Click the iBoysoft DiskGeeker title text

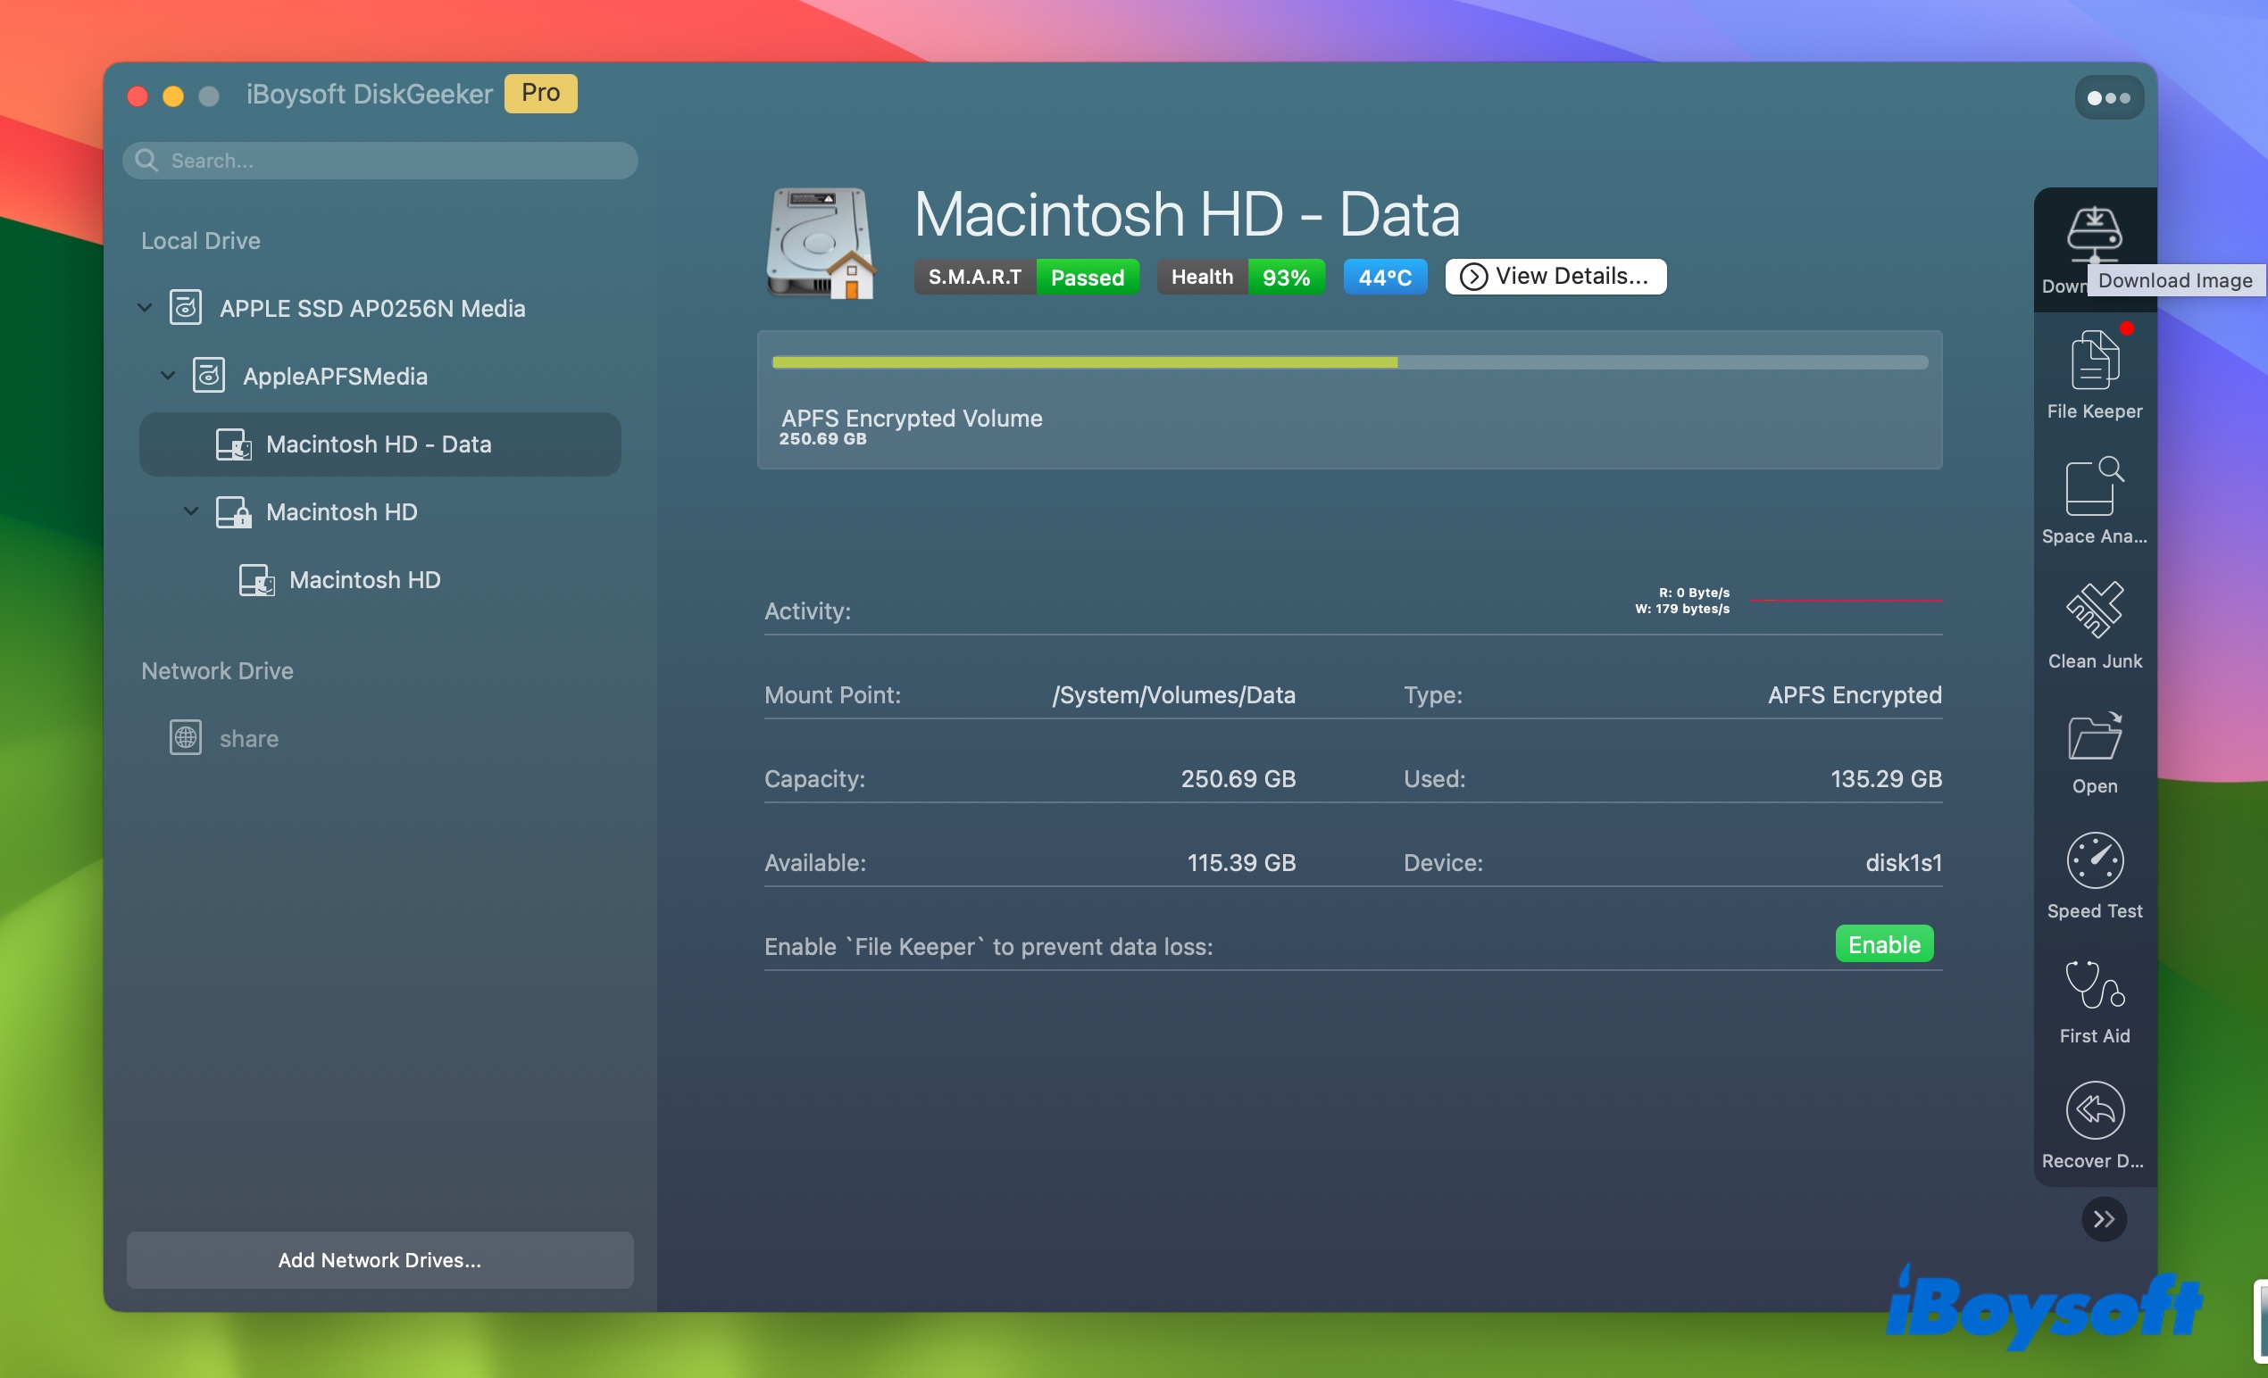click(369, 94)
